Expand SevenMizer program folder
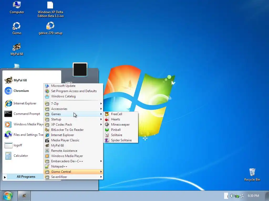 [x=74, y=177]
